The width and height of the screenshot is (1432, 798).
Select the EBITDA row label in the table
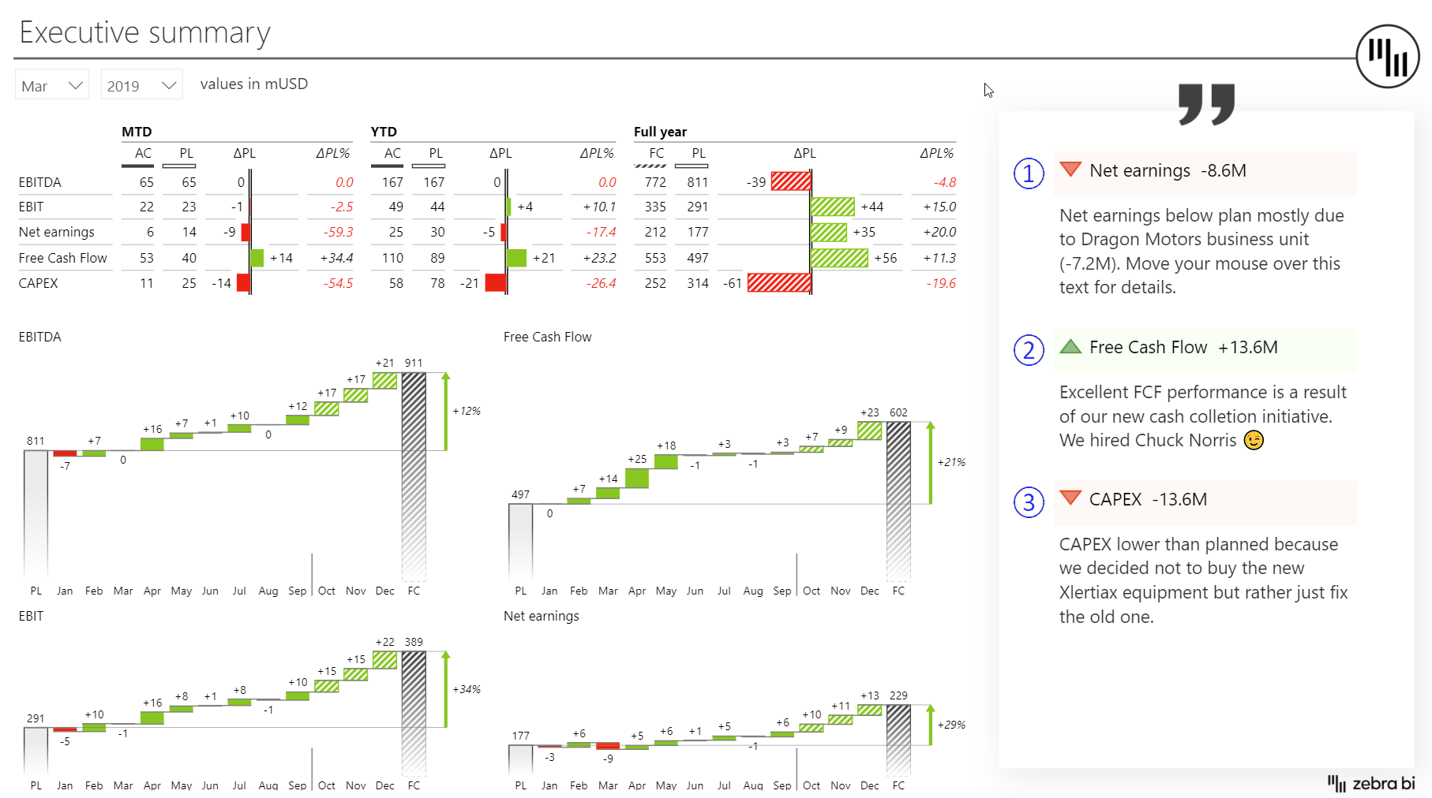tap(39, 182)
